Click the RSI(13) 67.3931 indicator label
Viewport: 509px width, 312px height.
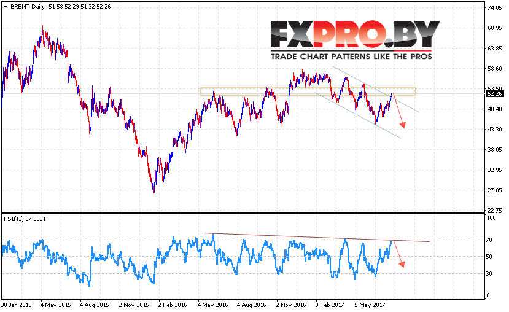coord(25,219)
